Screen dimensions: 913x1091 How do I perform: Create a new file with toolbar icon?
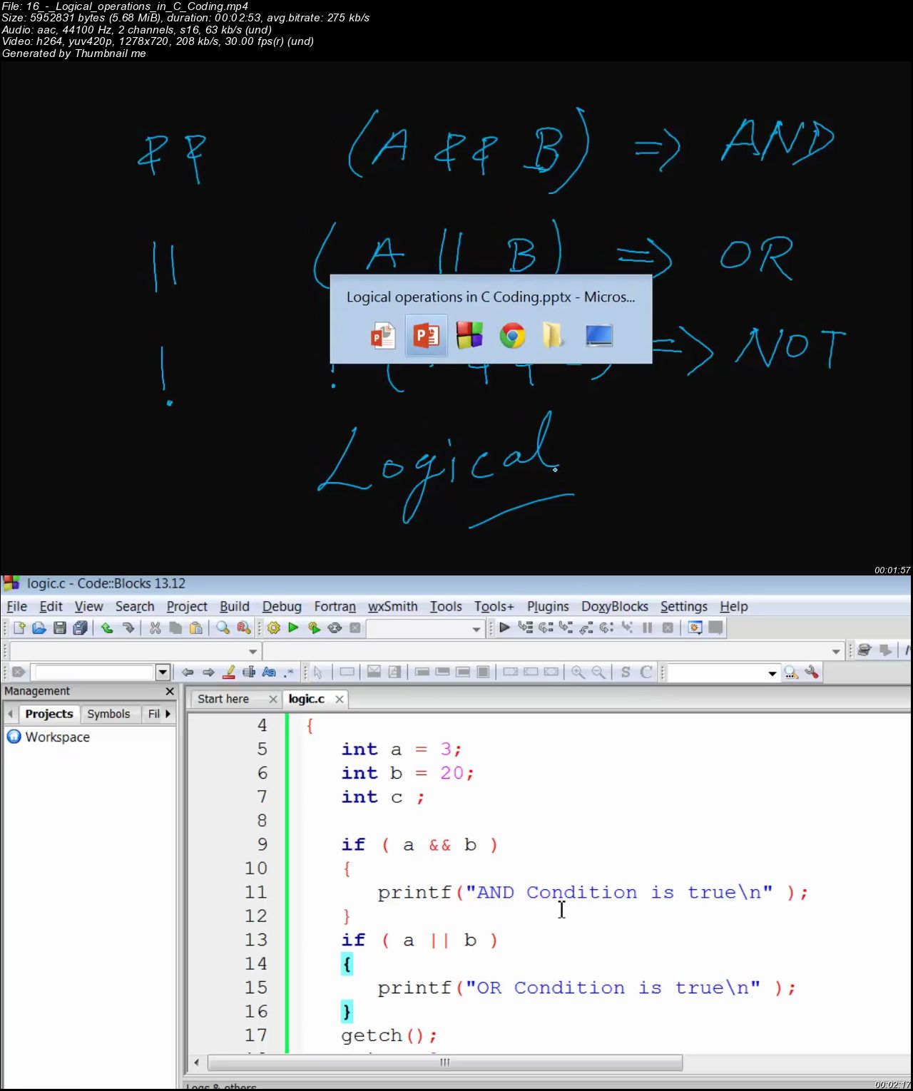pyautogui.click(x=19, y=628)
